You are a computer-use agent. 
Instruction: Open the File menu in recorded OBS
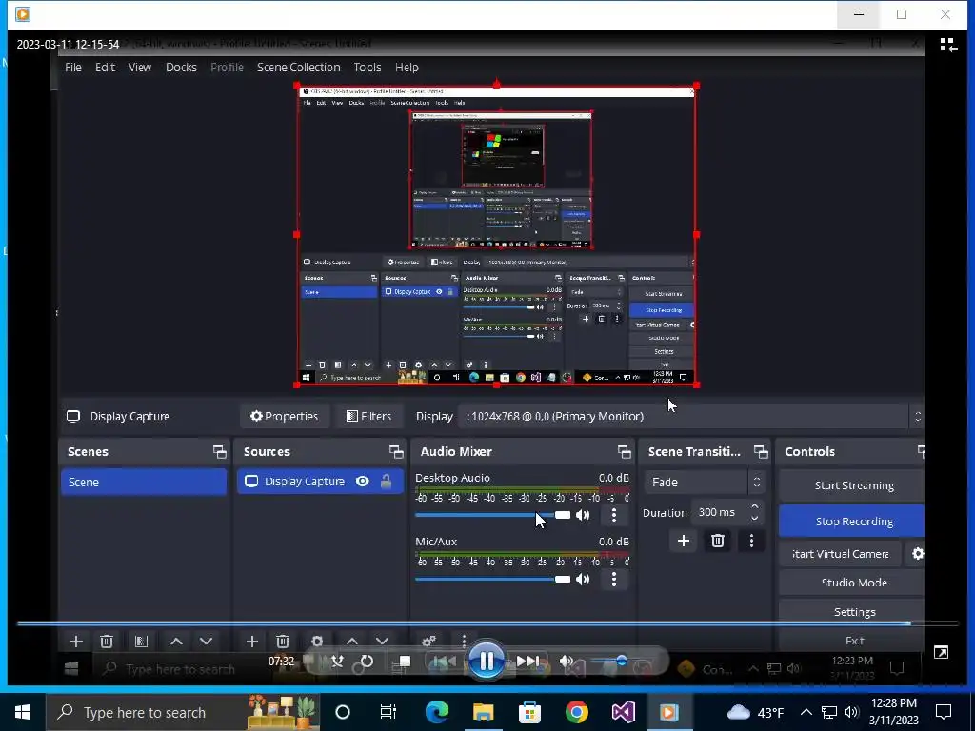[x=72, y=68]
